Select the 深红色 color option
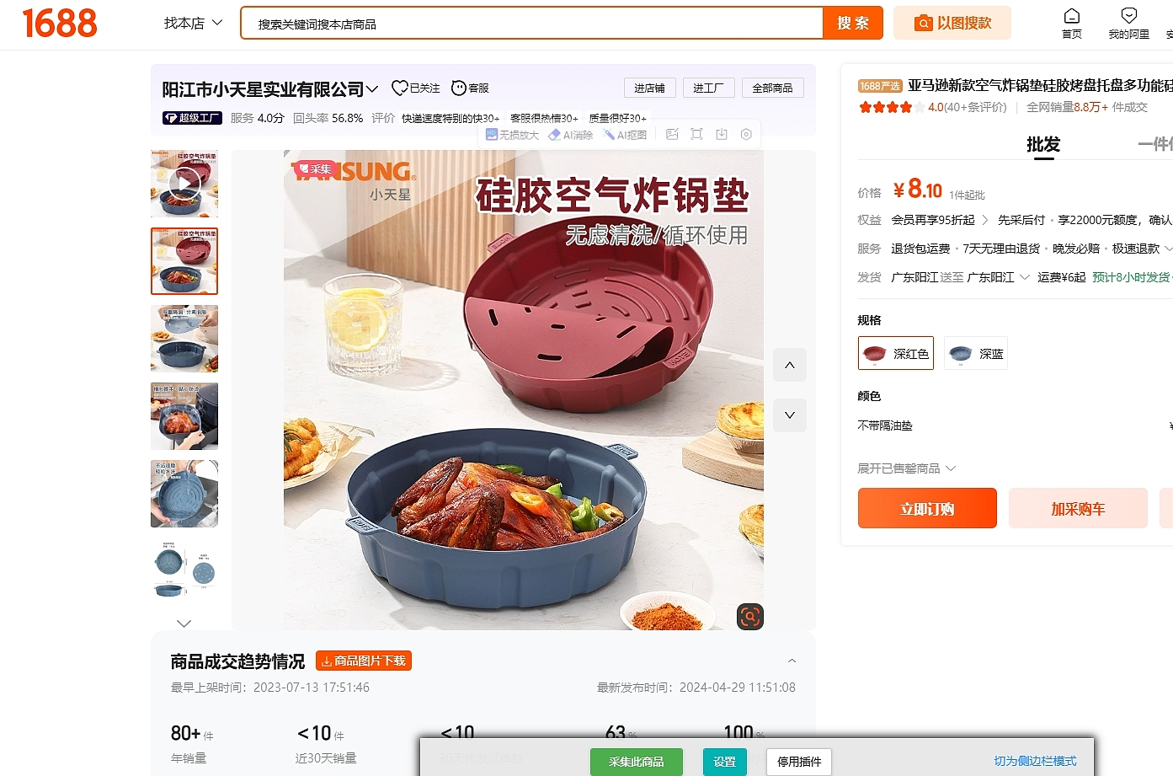 pos(896,353)
